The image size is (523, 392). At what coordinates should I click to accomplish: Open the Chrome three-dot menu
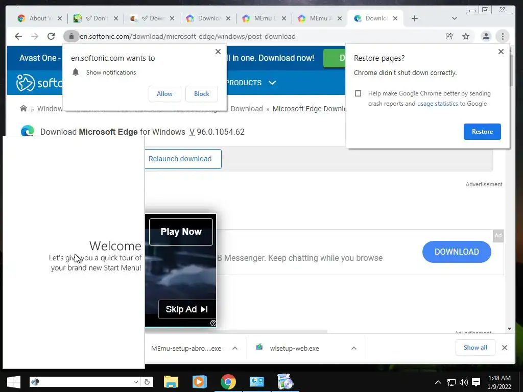(503, 36)
